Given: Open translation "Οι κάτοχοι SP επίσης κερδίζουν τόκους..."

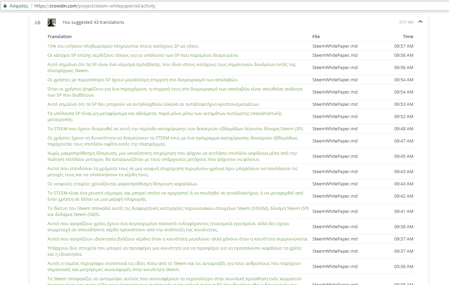Looking at the screenshot, I should point(143,55).
